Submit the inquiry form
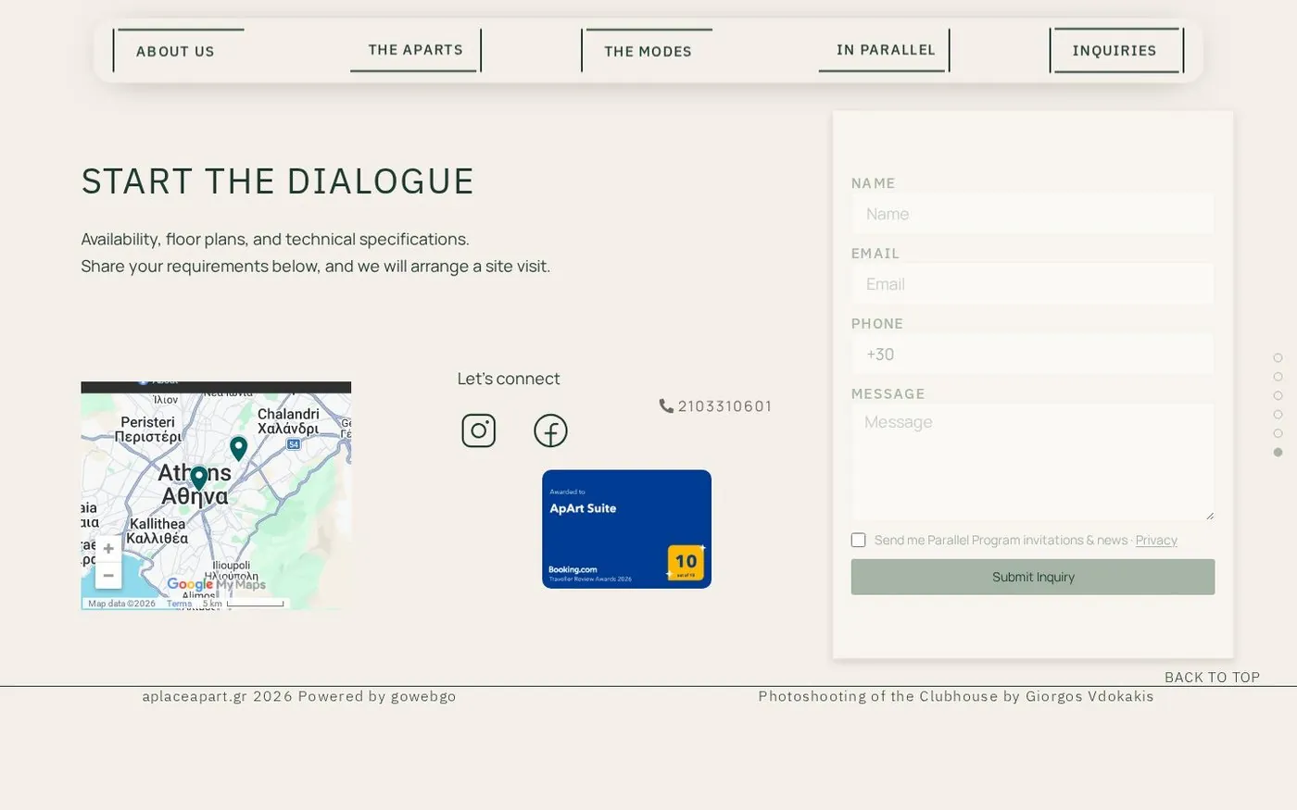 tap(1033, 577)
